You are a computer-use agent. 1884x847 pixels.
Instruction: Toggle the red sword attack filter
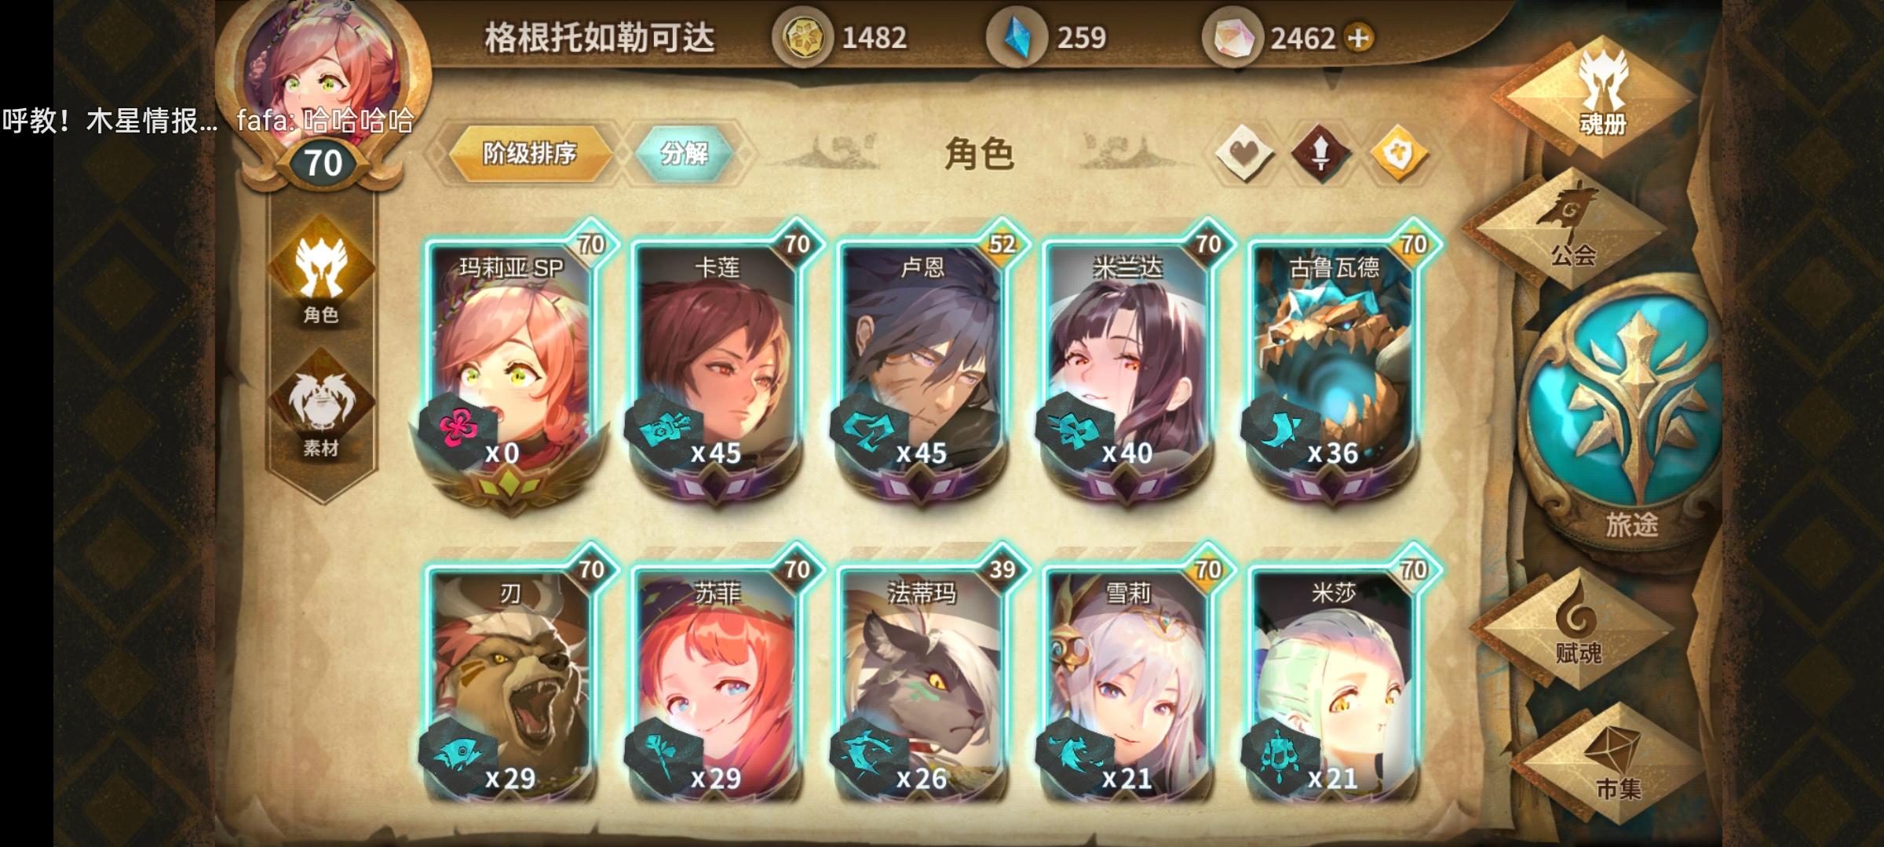tap(1320, 154)
